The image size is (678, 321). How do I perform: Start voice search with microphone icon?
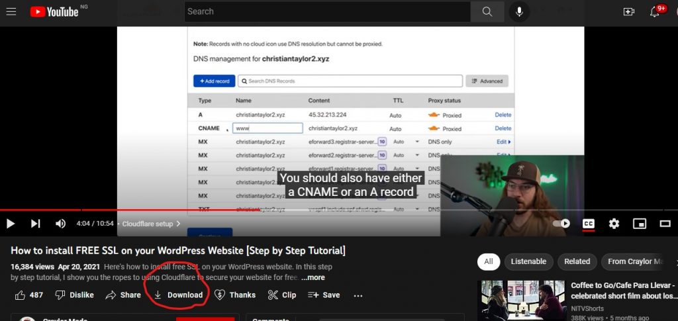tap(519, 12)
